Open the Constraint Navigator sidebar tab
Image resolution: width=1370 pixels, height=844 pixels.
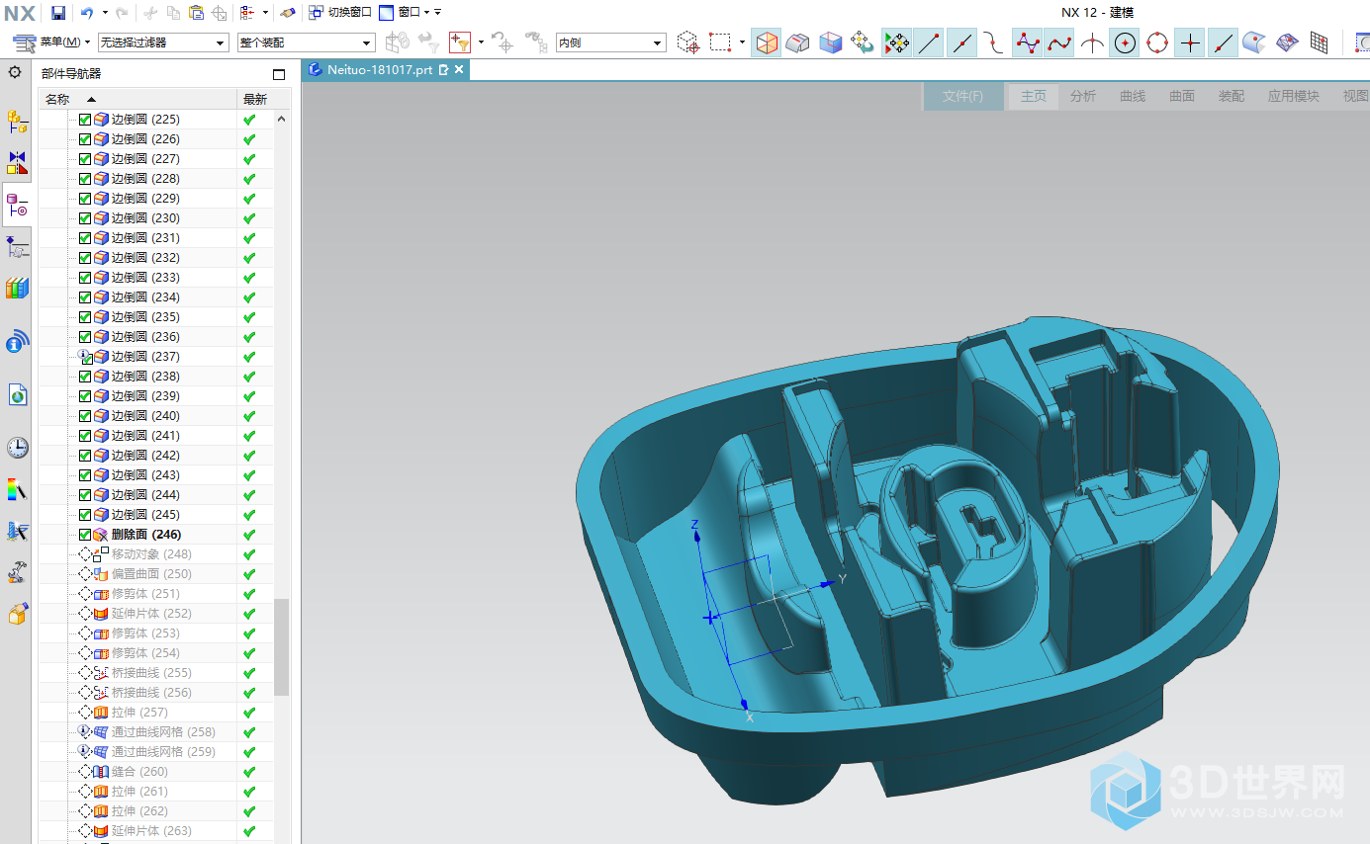17,163
